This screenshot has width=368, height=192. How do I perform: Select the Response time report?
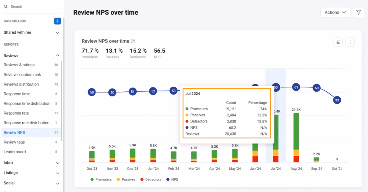tap(17, 94)
